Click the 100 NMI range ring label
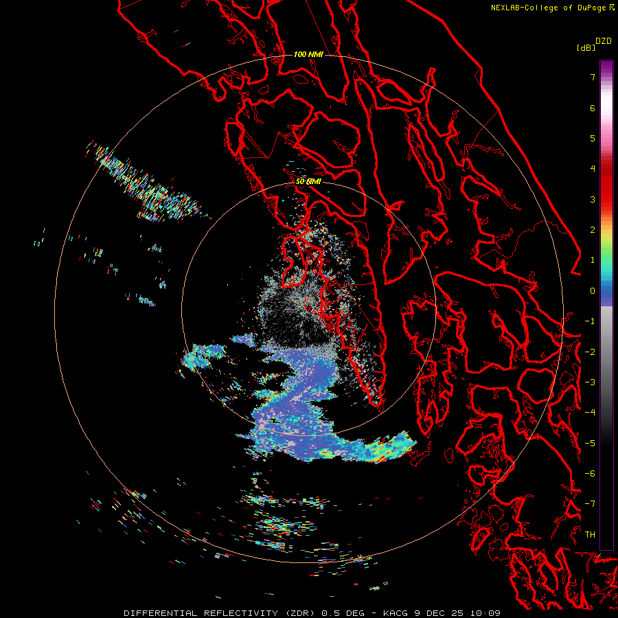Screen dimensions: 618x618 tap(308, 54)
